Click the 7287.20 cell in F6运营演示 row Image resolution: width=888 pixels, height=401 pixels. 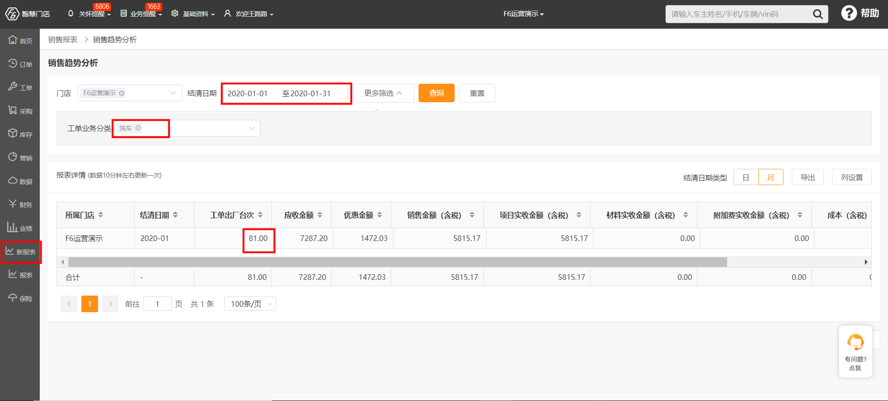[x=302, y=238]
